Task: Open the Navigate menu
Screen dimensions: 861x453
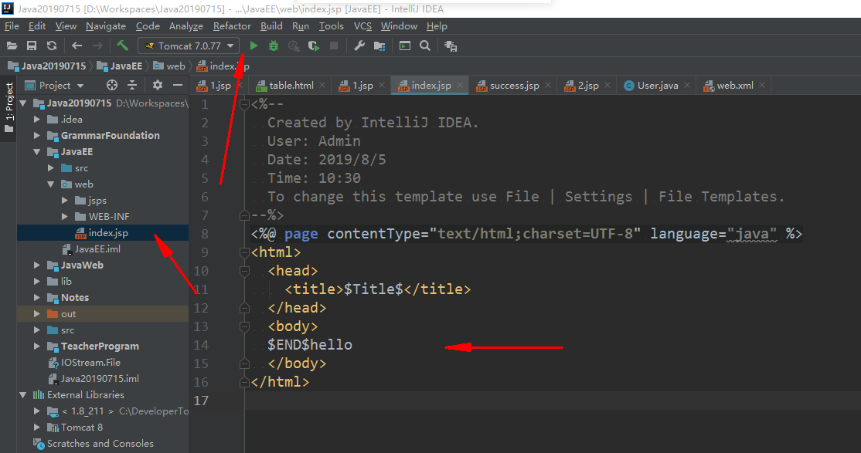Action: (x=105, y=25)
